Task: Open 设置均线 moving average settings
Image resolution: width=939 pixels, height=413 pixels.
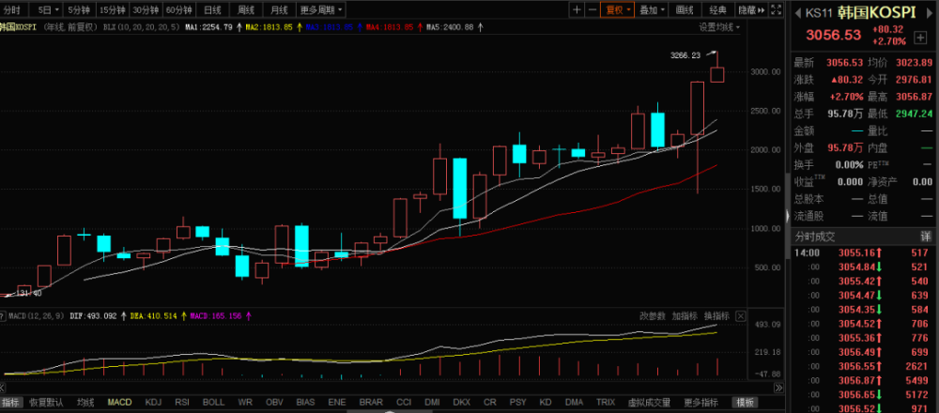Action: point(719,27)
